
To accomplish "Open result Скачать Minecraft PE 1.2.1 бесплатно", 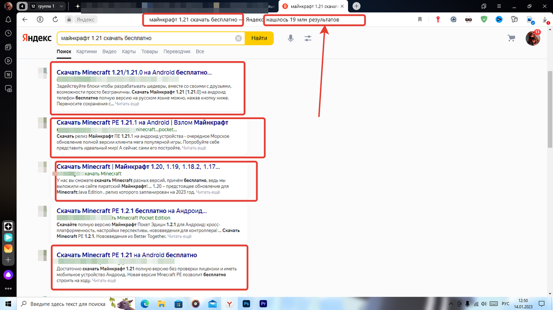I will click(x=132, y=211).
